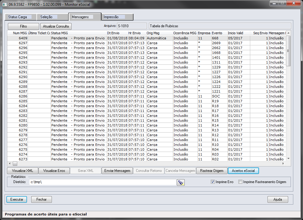Click Atualizar Consulta button
303x220 pixels.
pos(56,26)
